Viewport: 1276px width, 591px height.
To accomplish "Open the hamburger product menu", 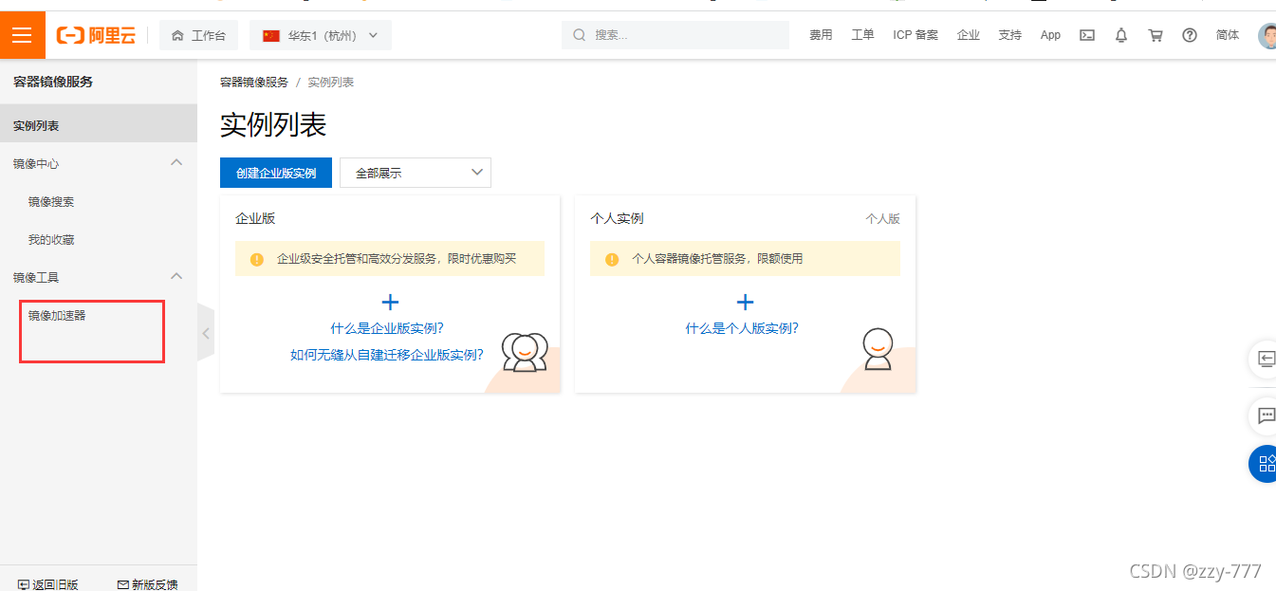I will point(23,34).
